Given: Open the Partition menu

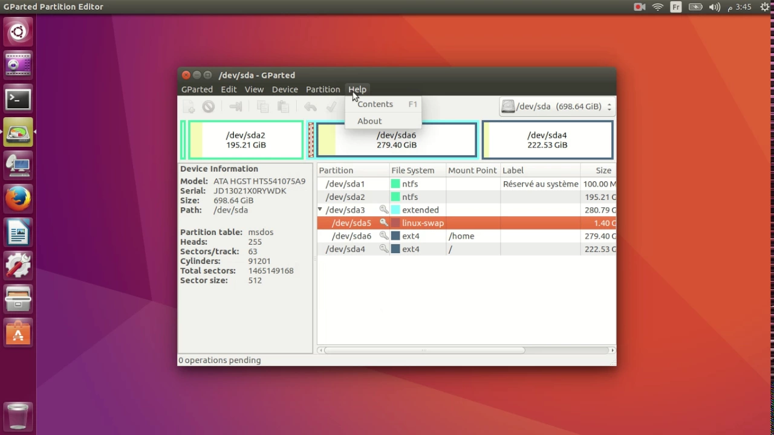Looking at the screenshot, I should (x=323, y=89).
